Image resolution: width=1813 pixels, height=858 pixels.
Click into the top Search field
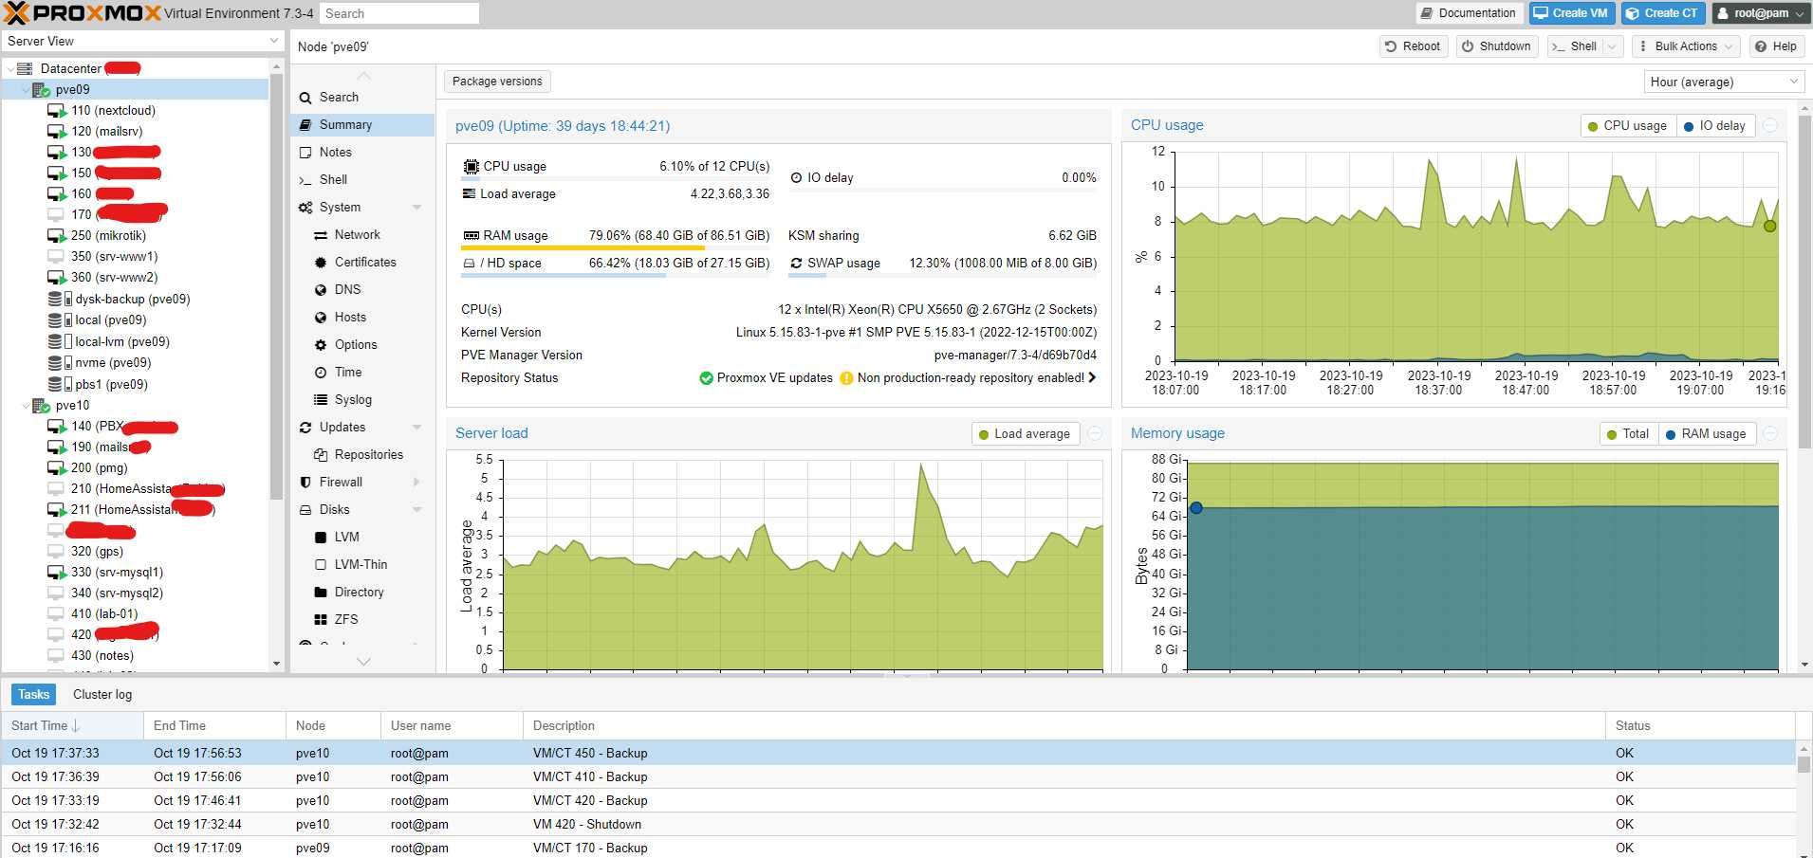(x=398, y=14)
